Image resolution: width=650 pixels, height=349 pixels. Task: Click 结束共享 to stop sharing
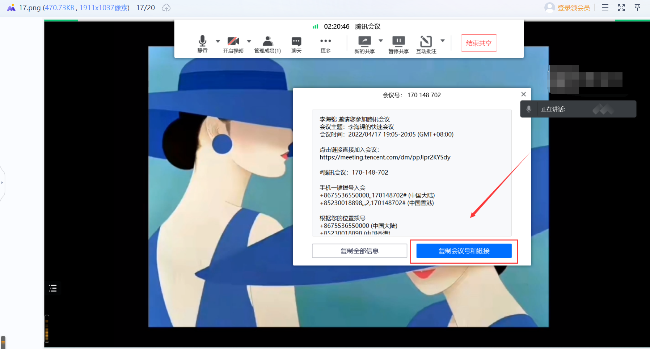pos(479,43)
